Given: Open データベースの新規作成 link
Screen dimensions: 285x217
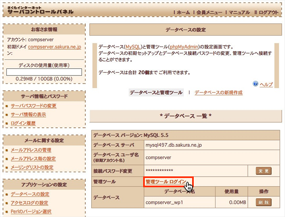Looking at the screenshot, I should [x=218, y=93].
